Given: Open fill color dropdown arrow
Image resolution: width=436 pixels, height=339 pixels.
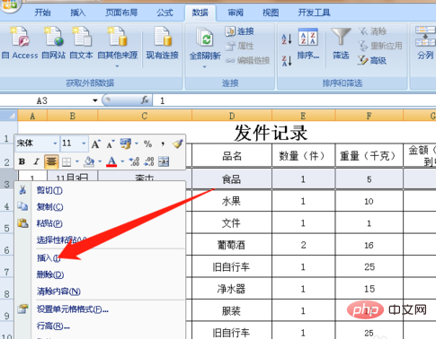Looking at the screenshot, I should (x=100, y=161).
